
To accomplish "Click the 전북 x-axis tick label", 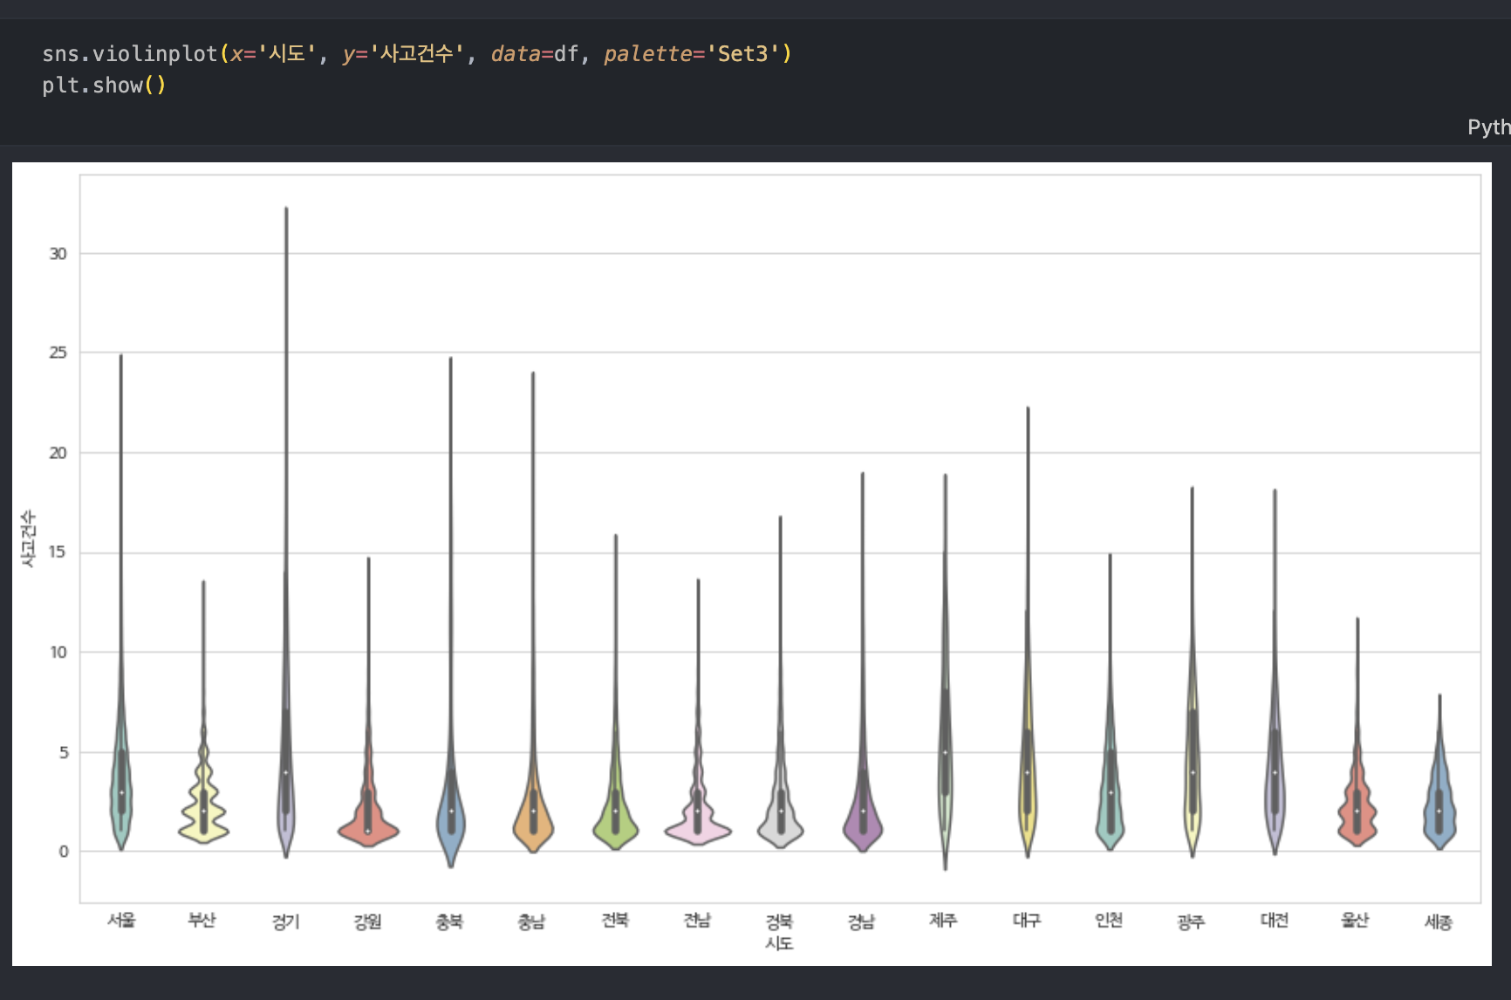I will pos(615,920).
